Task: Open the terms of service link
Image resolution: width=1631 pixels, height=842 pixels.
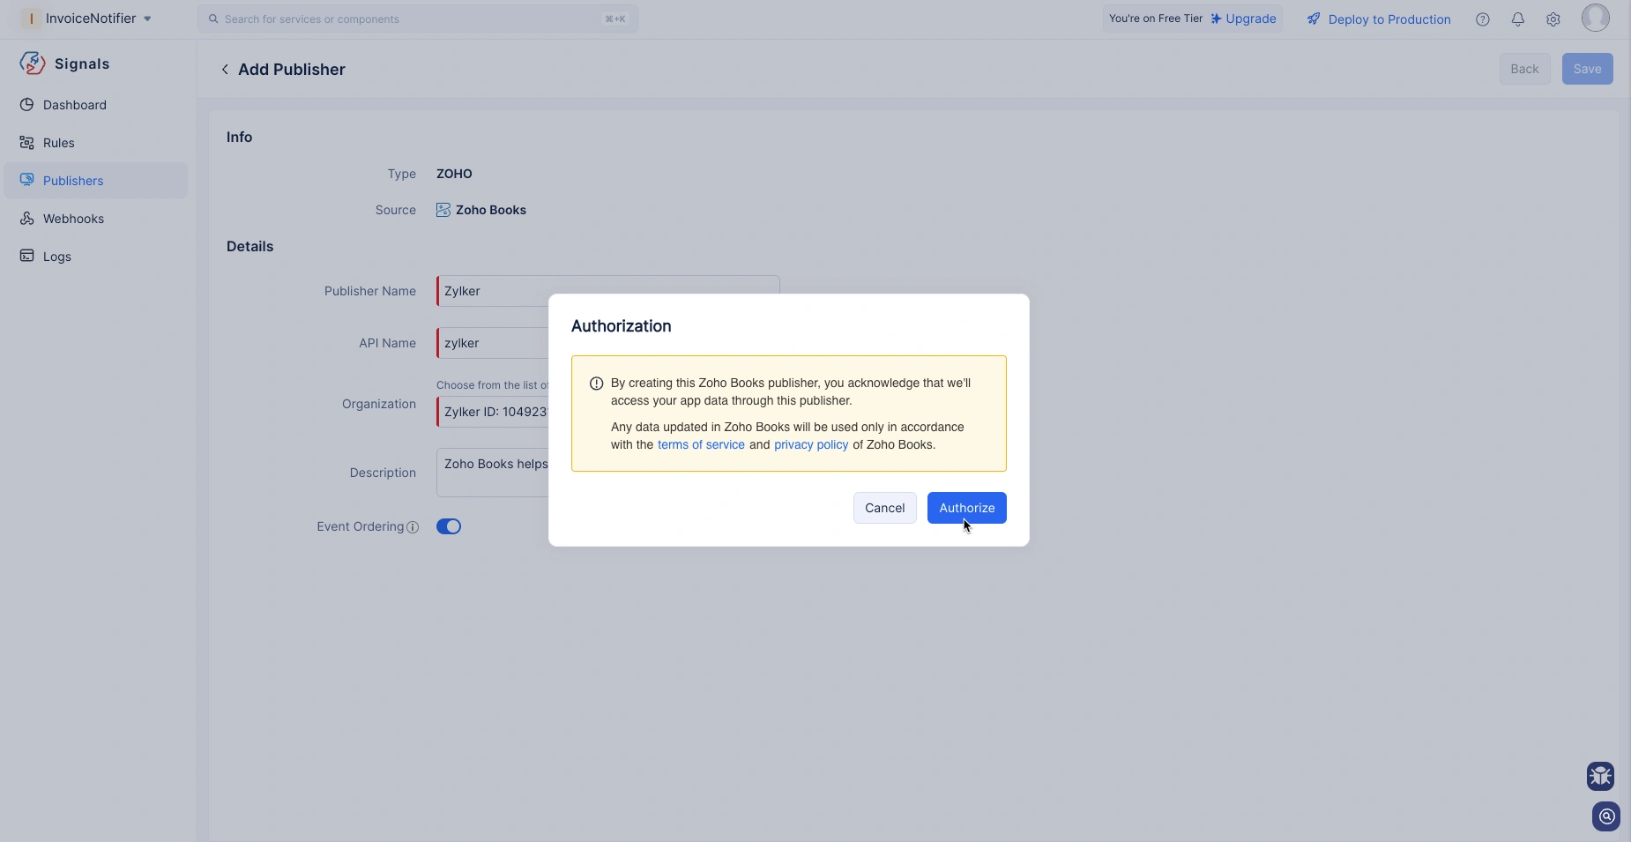Action: (x=701, y=444)
